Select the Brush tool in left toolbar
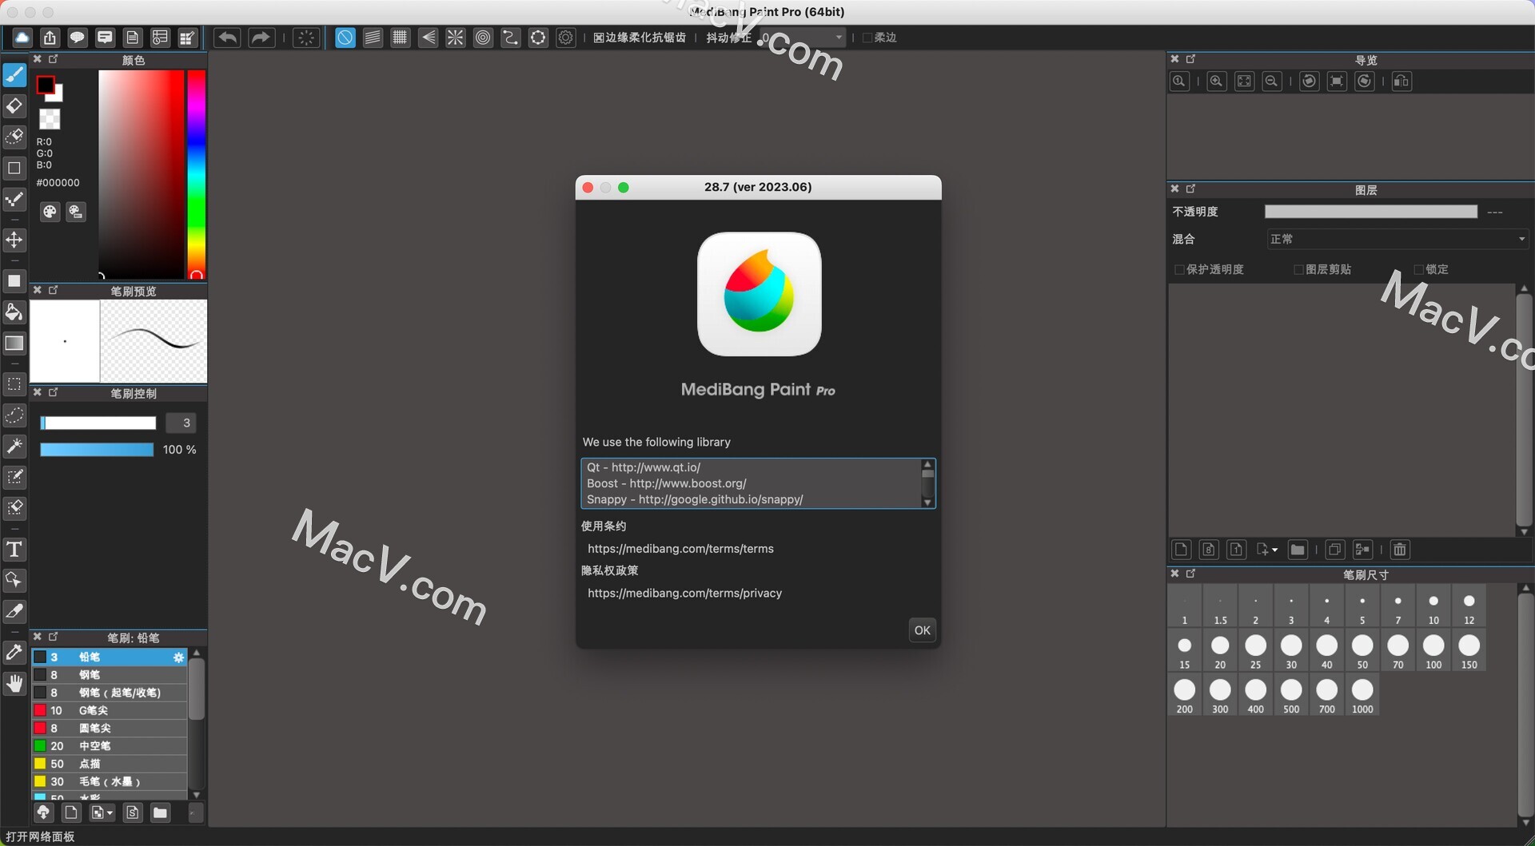Viewport: 1535px width, 846px height. point(14,75)
